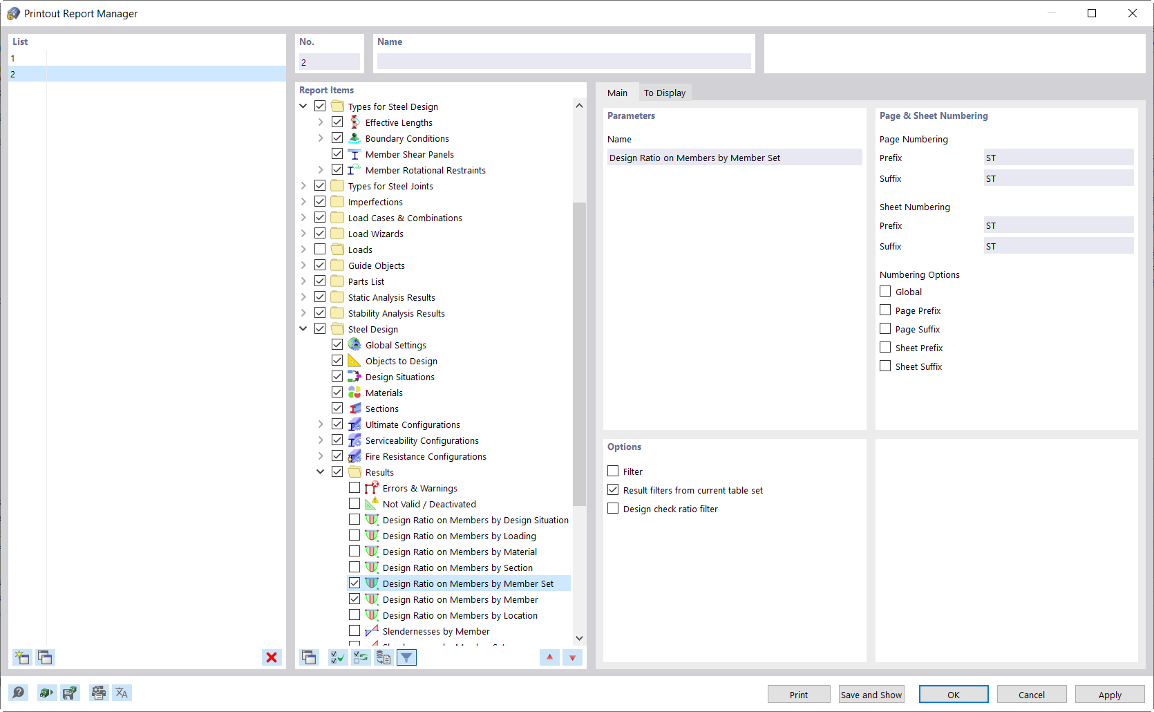The image size is (1154, 712).
Task: Collapse the Steel Design folder
Action: [x=303, y=328]
